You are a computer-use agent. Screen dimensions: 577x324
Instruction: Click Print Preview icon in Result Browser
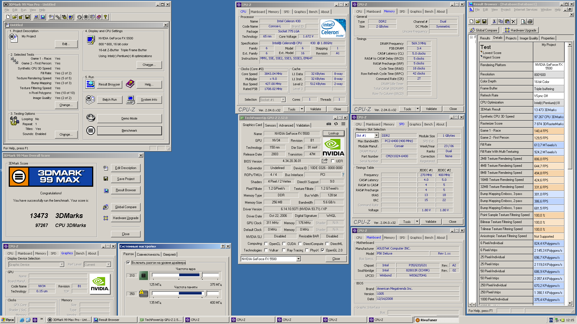tap(523, 21)
